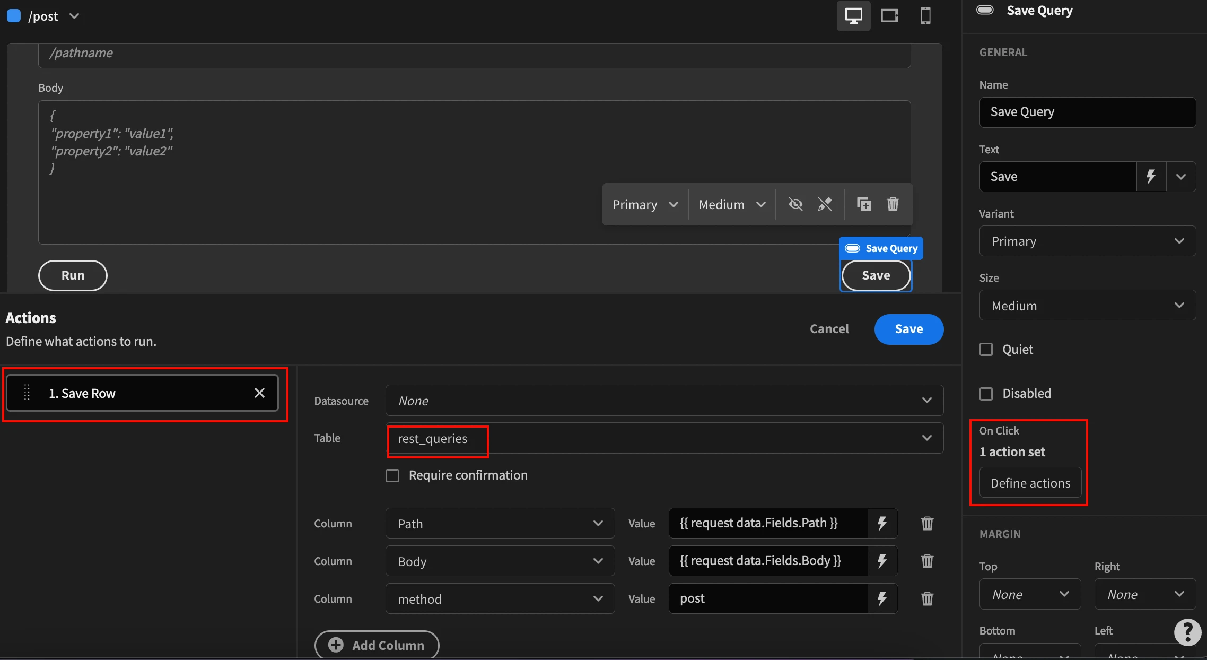Open the Primary variant dropdown in toolbar
Screen dimensions: 1207x660
(x=645, y=204)
